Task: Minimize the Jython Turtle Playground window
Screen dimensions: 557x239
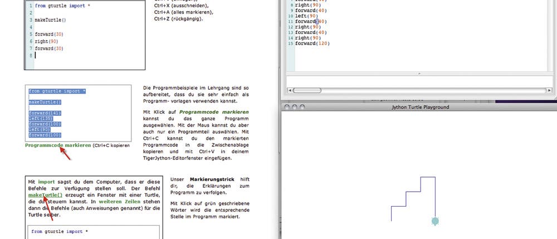Action: pyautogui.click(x=295, y=107)
